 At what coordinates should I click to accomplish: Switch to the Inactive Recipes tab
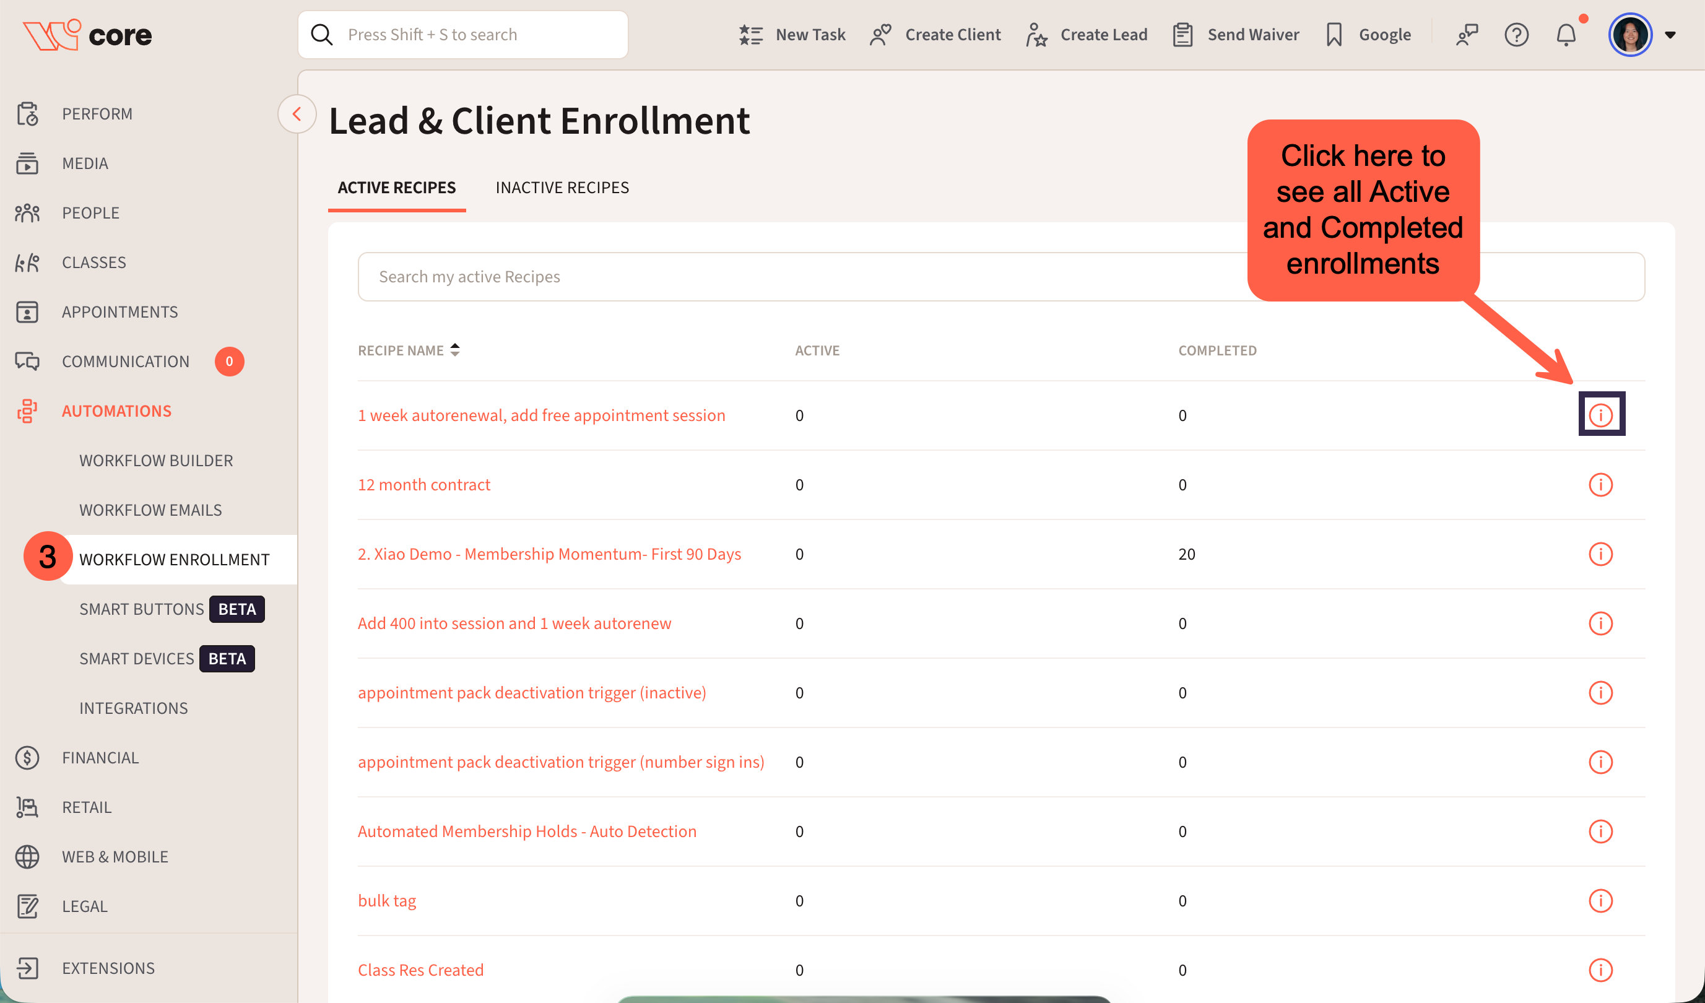[x=562, y=188]
